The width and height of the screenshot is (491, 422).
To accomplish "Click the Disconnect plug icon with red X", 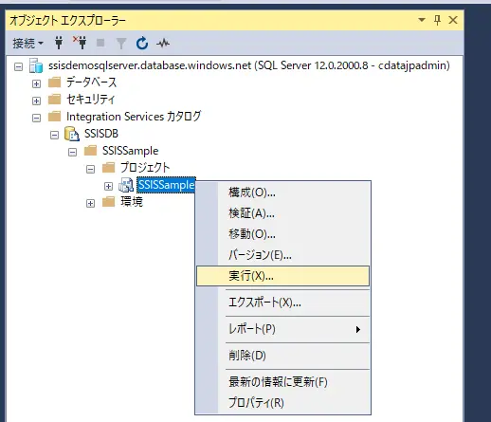I will coord(80,43).
